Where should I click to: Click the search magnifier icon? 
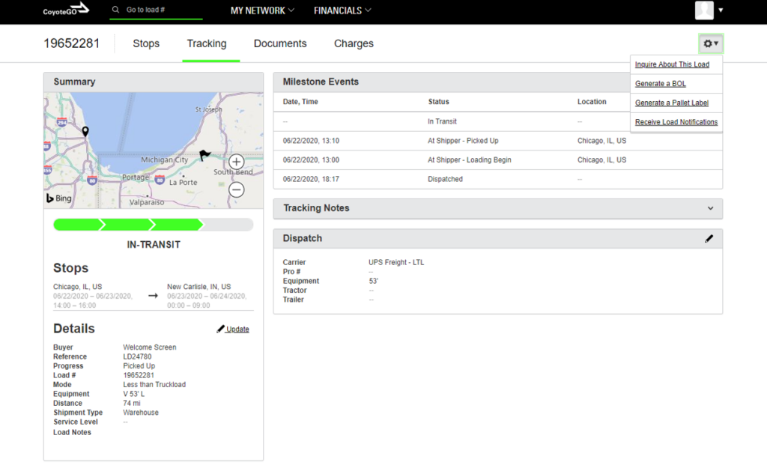(115, 10)
